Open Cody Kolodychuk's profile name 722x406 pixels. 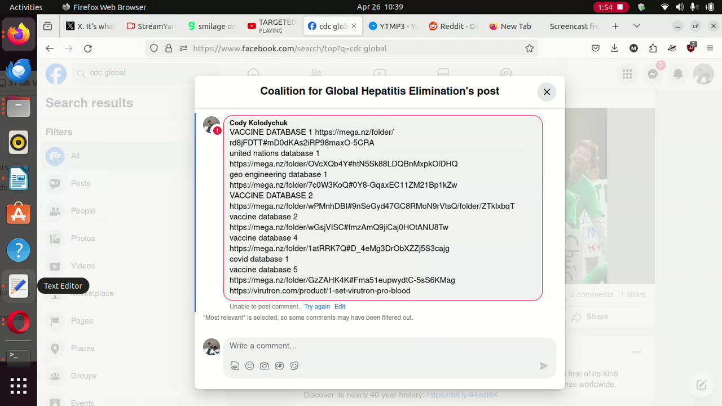pos(258,123)
